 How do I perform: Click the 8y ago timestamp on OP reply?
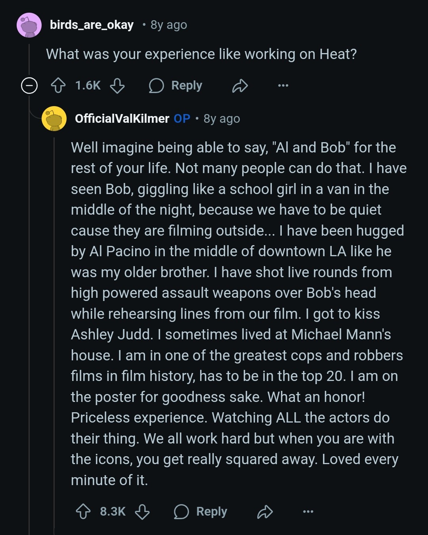(222, 118)
